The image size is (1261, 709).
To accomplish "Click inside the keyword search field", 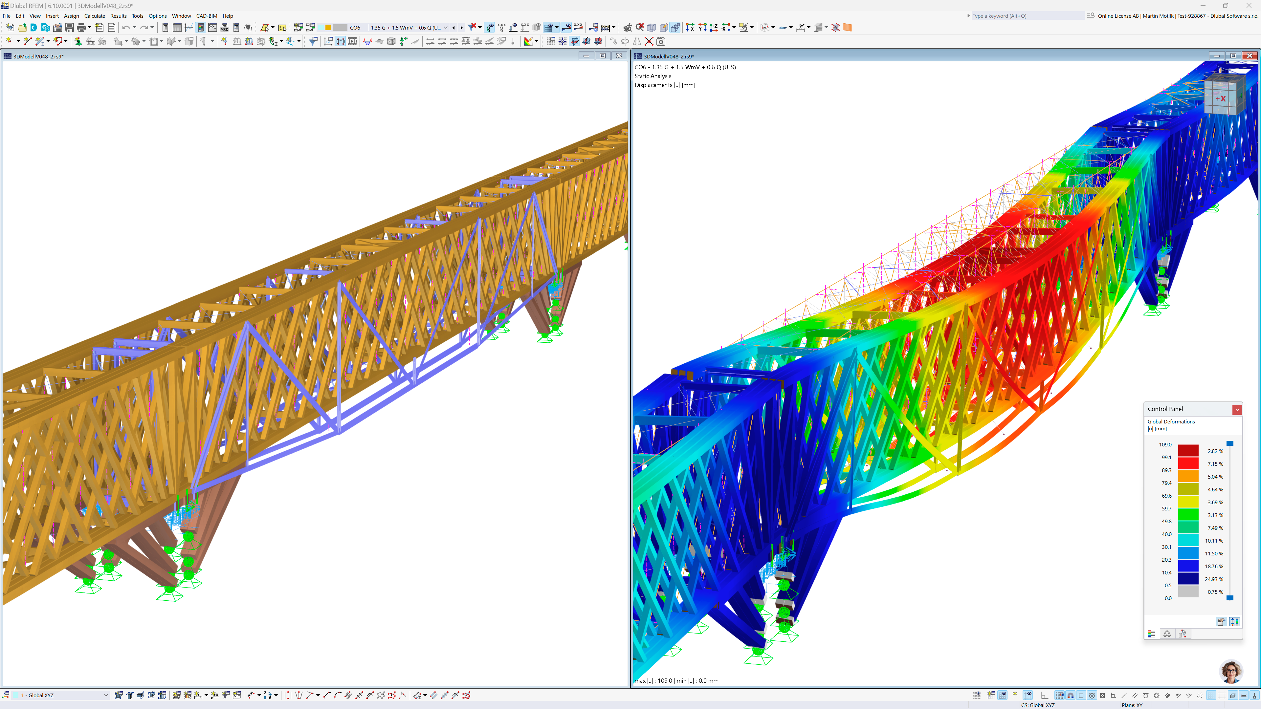I will (1023, 15).
